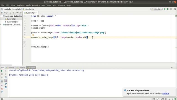The width and height of the screenshot is (177, 100).
Task: Change line separator LF in status bar
Action: pos(158,99)
